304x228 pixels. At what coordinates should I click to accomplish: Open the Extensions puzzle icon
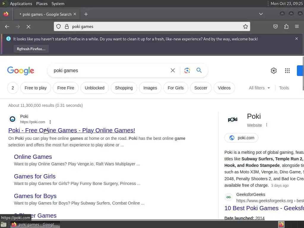286,26
